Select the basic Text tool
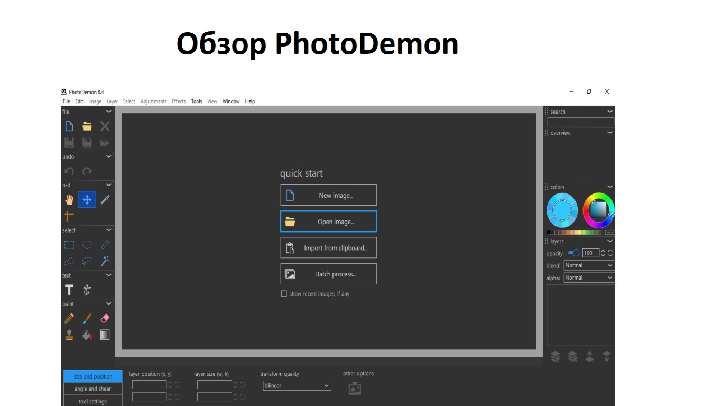 [x=69, y=290]
